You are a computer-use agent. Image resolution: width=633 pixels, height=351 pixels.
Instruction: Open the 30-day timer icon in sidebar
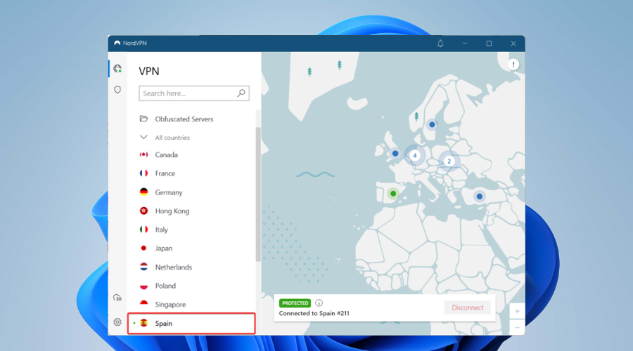click(x=117, y=298)
